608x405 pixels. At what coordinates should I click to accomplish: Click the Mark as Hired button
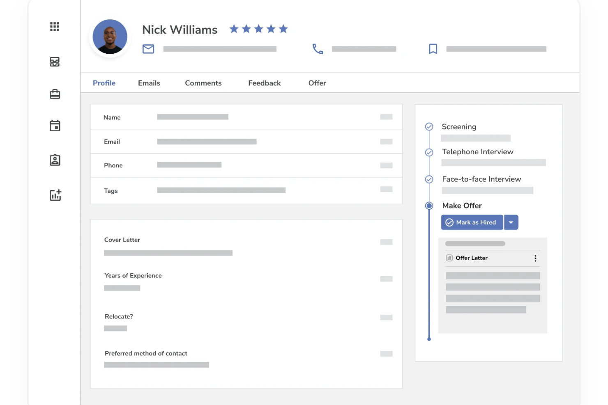[x=472, y=222]
